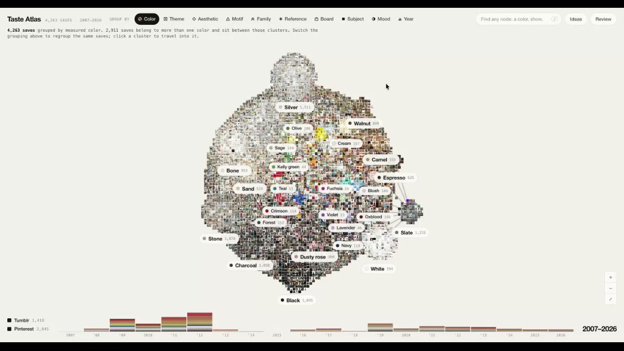Open the Ideas view

click(576, 19)
